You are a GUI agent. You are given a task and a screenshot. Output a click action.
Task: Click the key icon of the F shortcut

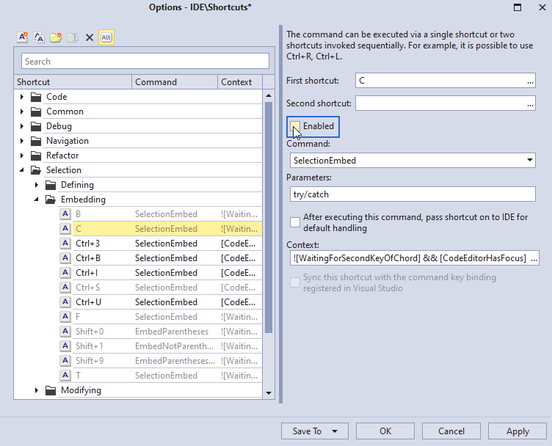(x=65, y=317)
